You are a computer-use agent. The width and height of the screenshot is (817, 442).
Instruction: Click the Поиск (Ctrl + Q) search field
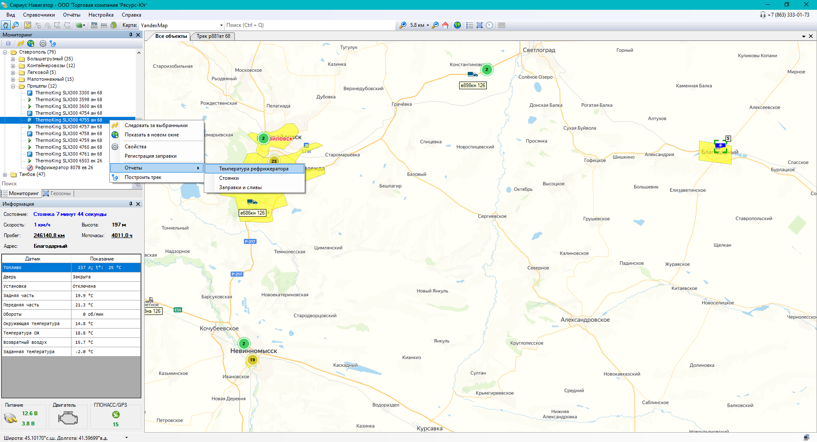pyautogui.click(x=309, y=25)
